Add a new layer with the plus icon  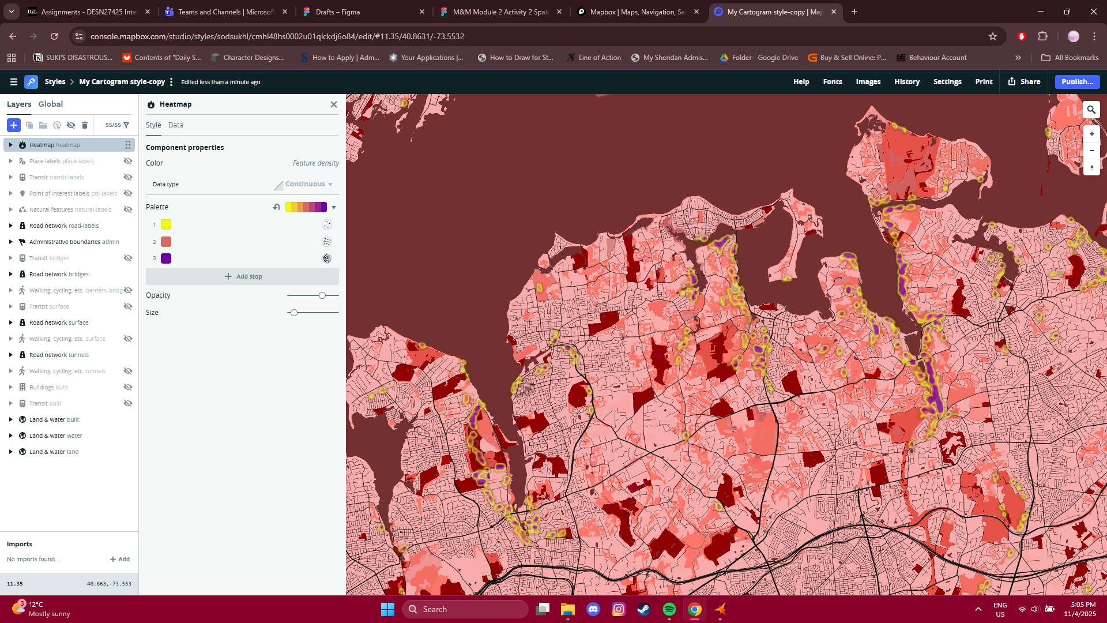[14, 125]
